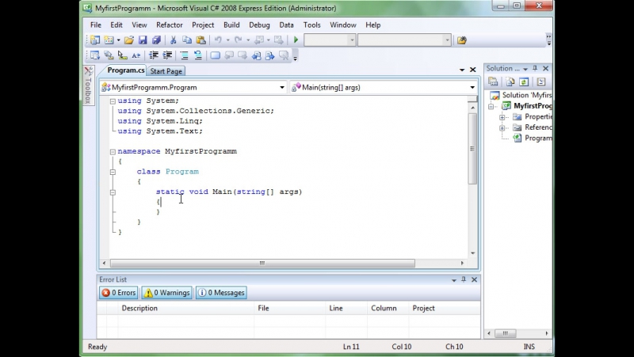Open the MyfirstProgramm.Program types dropdown

[x=282, y=88]
